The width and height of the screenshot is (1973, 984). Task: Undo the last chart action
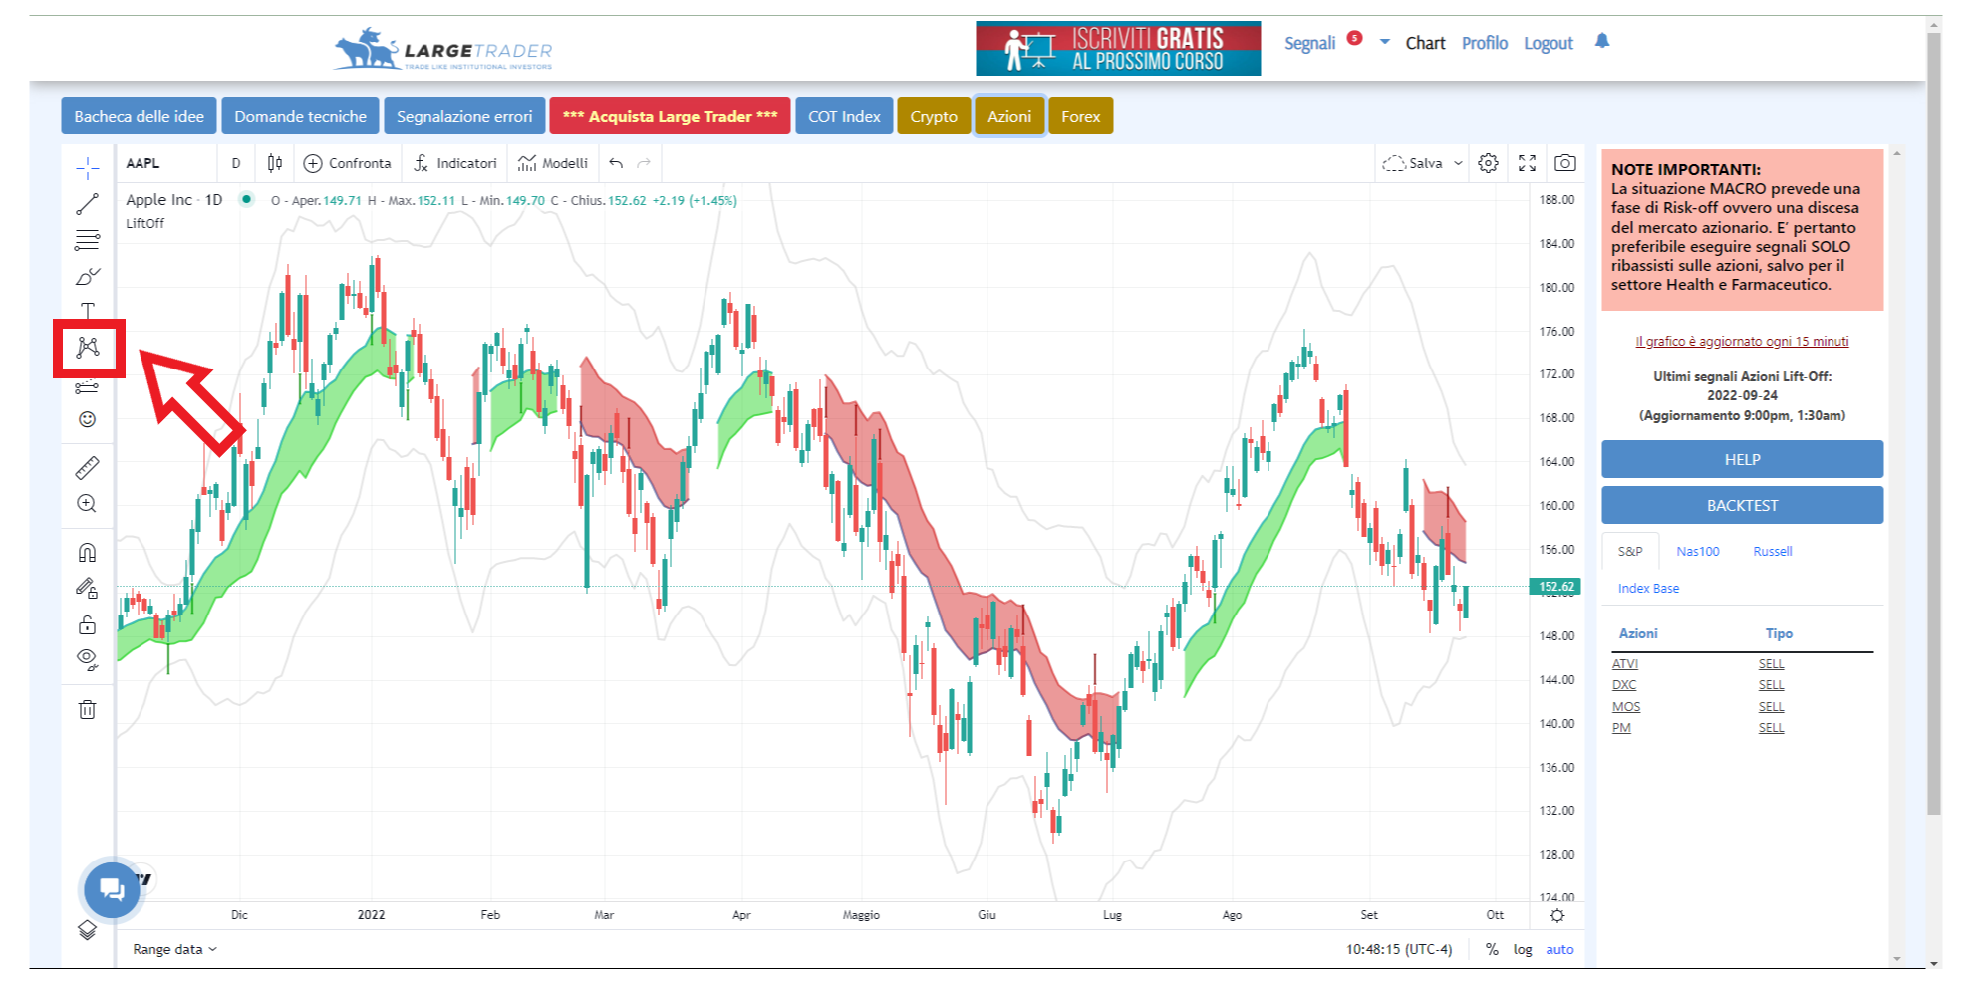click(616, 163)
